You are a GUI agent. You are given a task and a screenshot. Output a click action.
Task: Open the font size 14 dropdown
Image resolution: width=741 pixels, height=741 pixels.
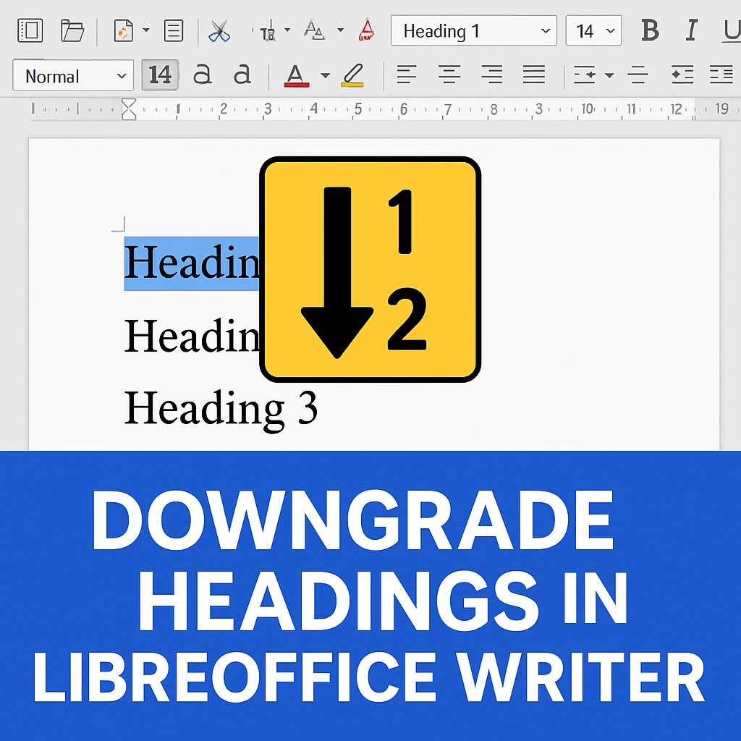point(611,31)
